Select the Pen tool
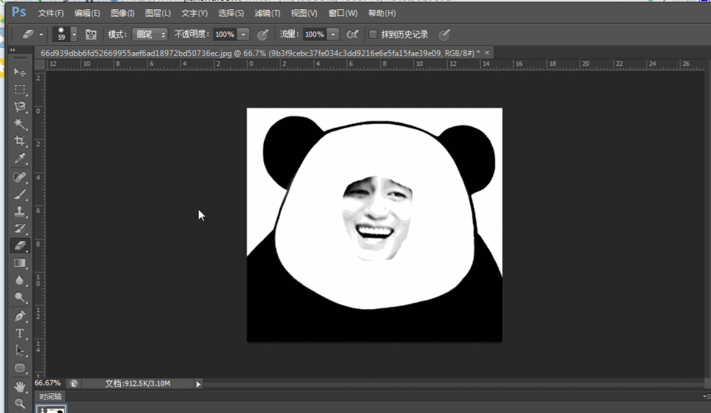 (x=20, y=316)
